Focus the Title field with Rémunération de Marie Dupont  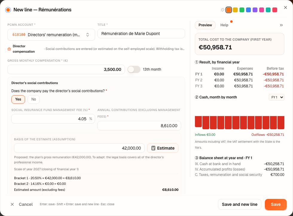pos(141,34)
